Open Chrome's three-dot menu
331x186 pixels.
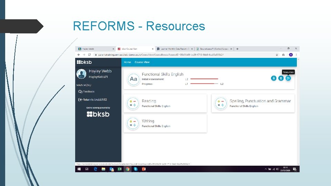(296, 55)
